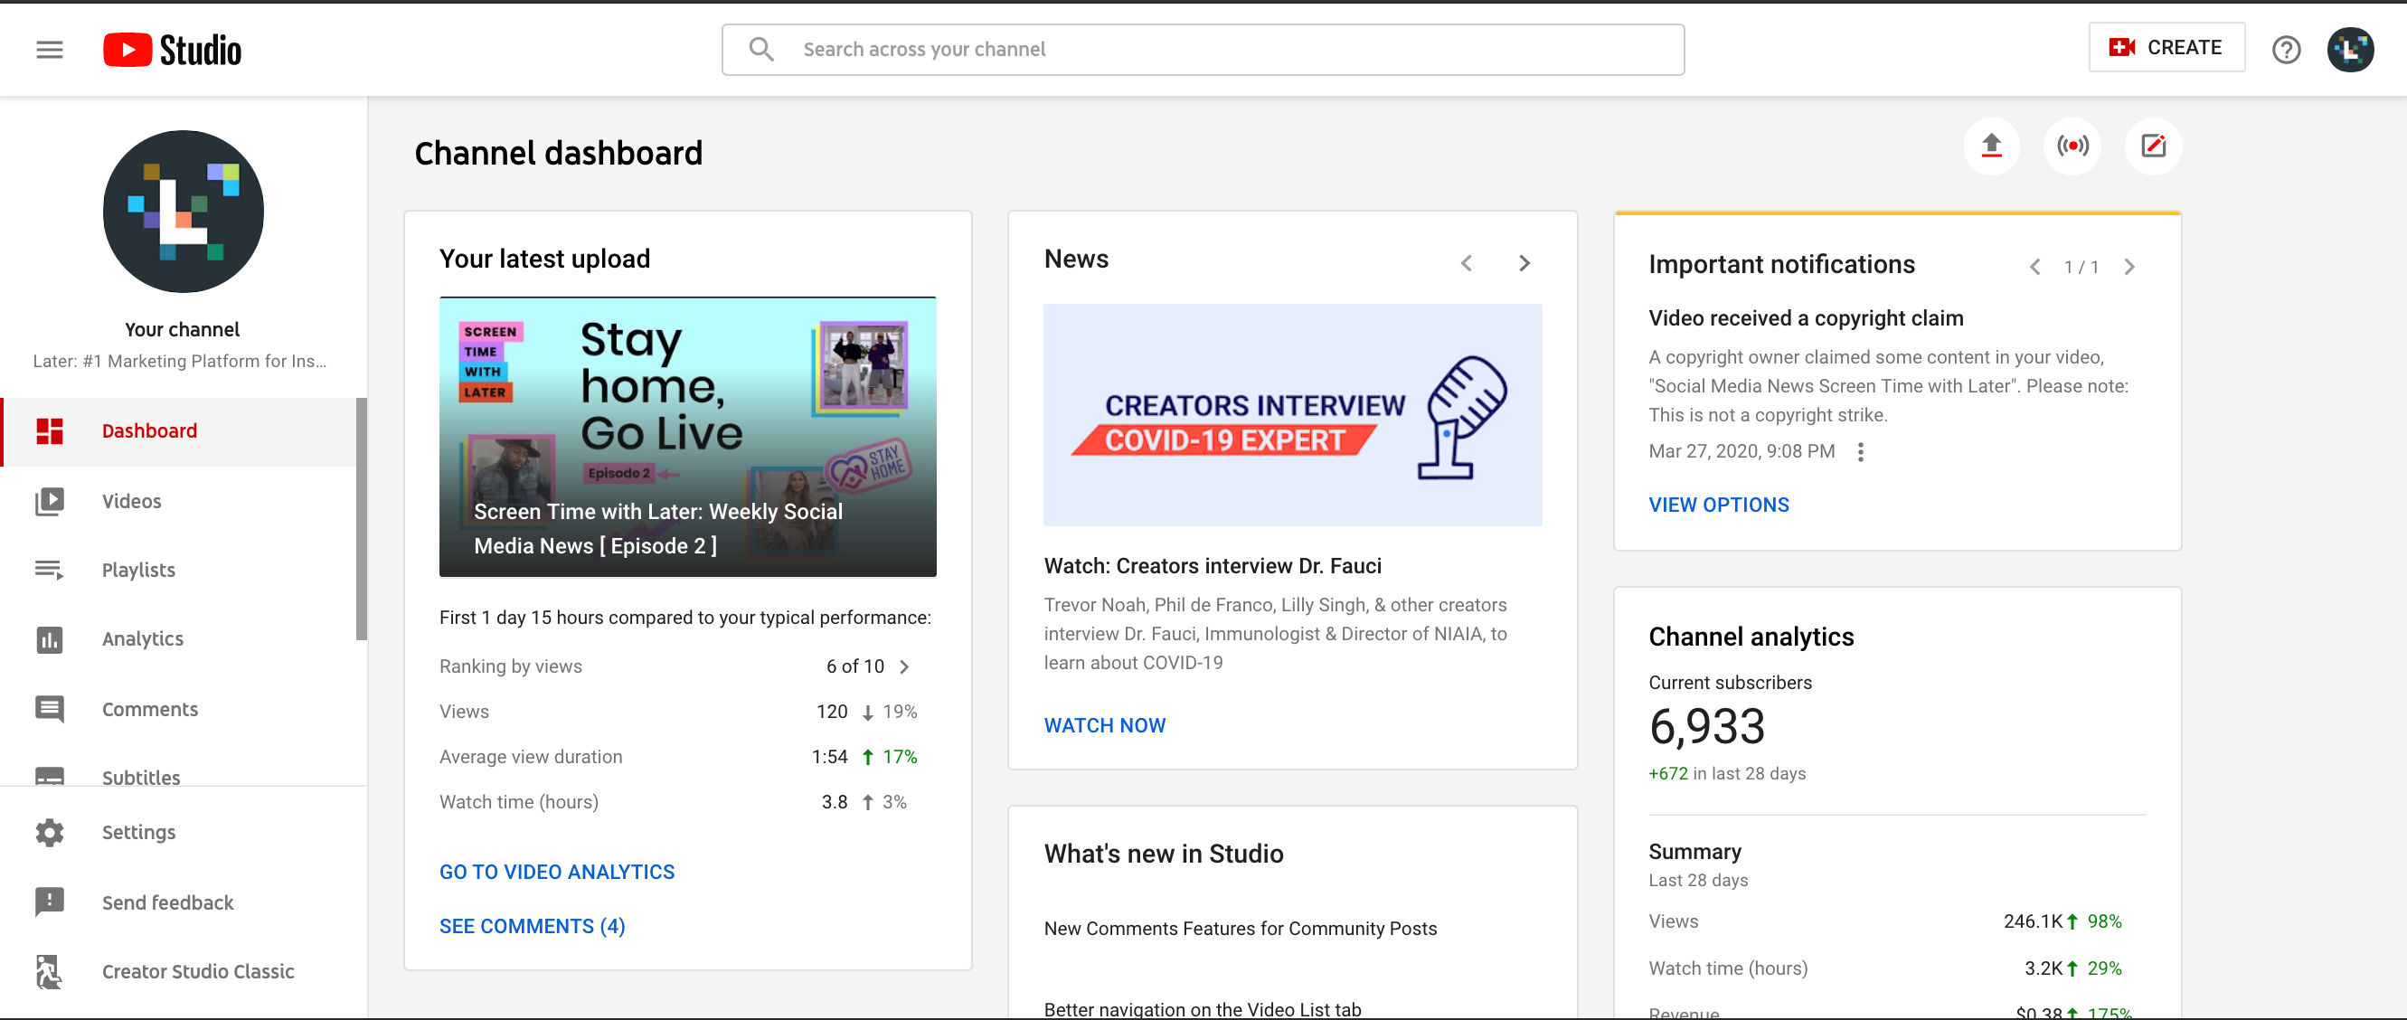
Task: Open Comments in the sidebar
Action: pos(149,709)
